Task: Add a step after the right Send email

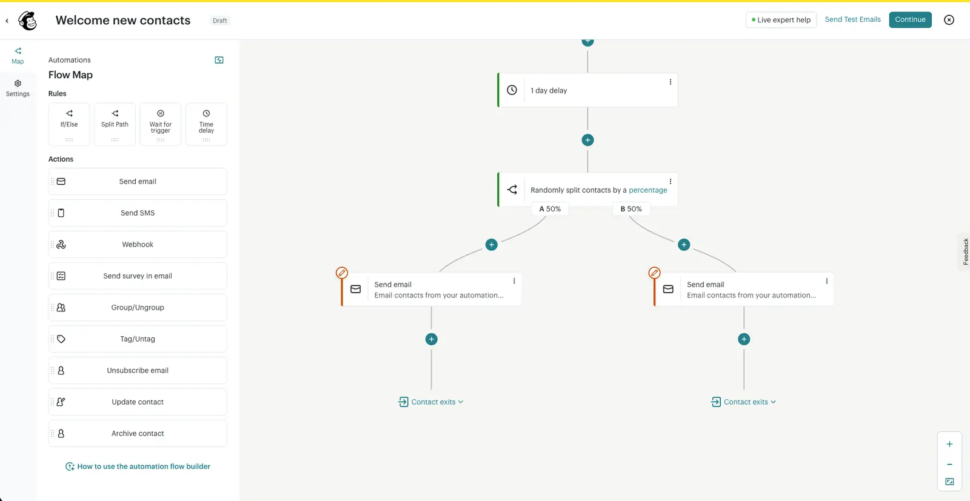Action: (744, 339)
